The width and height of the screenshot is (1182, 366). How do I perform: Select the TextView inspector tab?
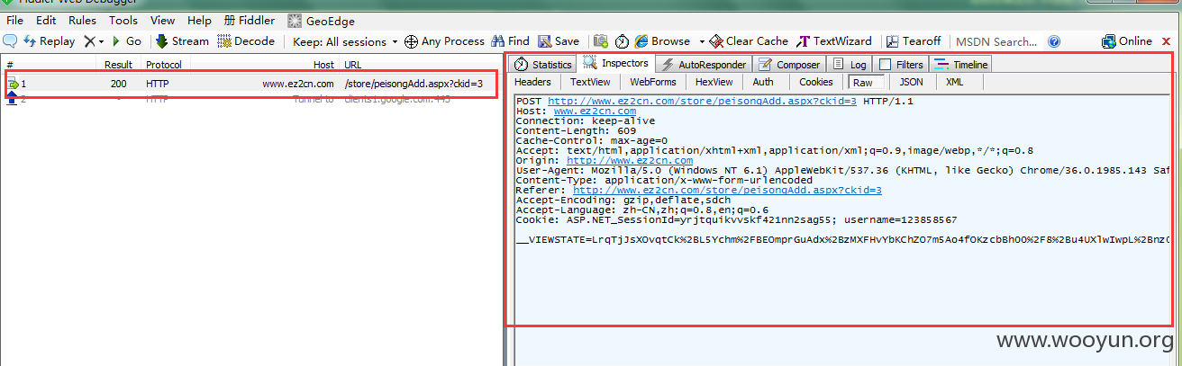point(590,83)
